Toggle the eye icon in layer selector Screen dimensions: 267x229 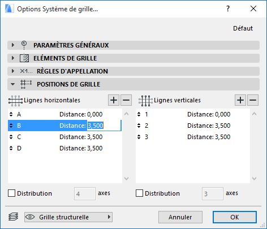30,217
